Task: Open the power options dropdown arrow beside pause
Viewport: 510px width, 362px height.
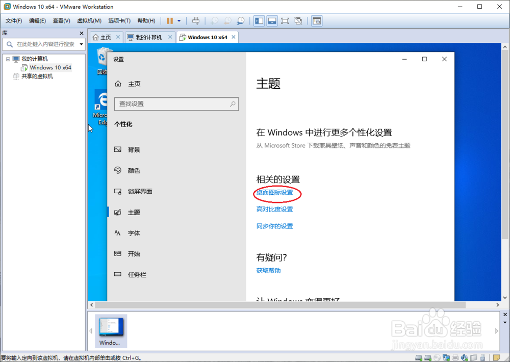Action: pos(179,21)
